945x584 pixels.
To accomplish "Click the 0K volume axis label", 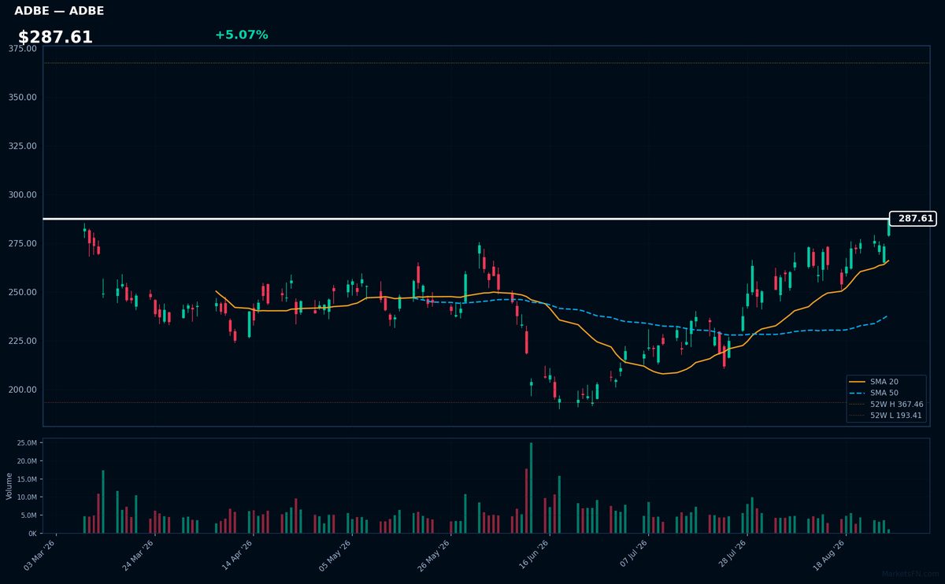I will [32, 534].
